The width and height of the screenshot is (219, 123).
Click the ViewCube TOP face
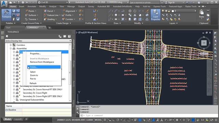(204, 43)
